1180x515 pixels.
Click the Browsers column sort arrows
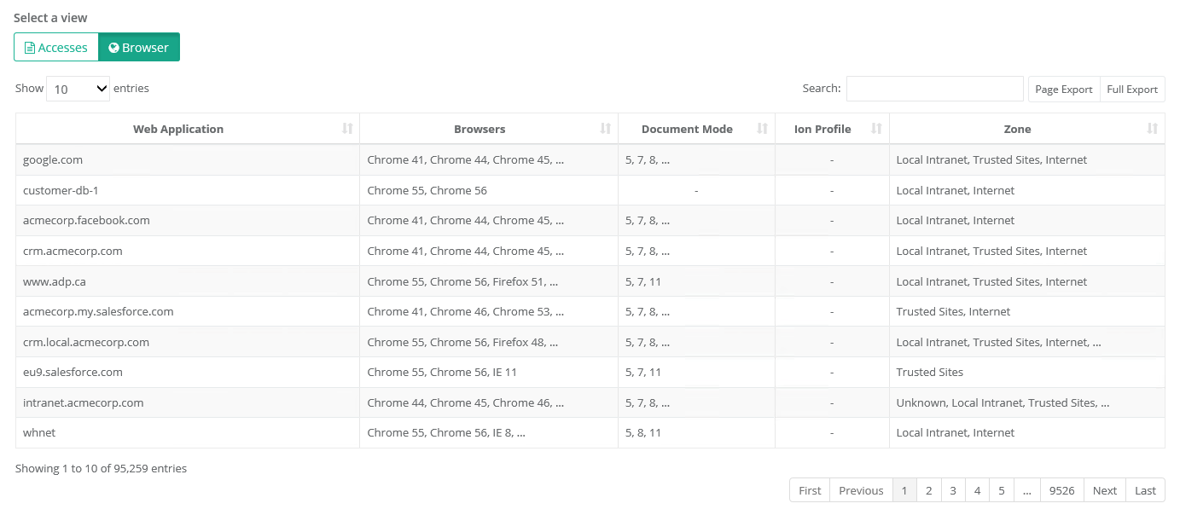click(606, 129)
